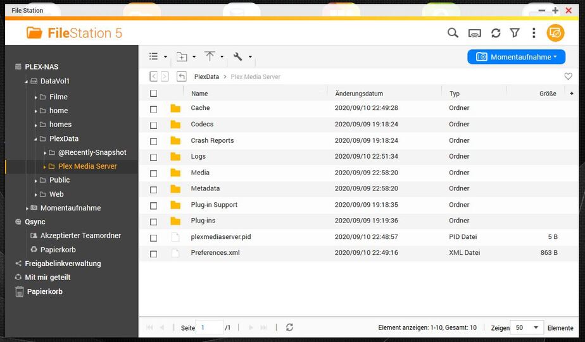Sort by Änderungsdatum column header
The image size is (585, 342).
click(359, 94)
